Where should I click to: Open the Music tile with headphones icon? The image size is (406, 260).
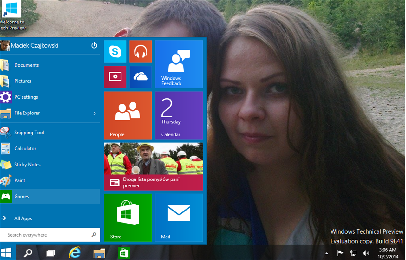[x=141, y=51]
